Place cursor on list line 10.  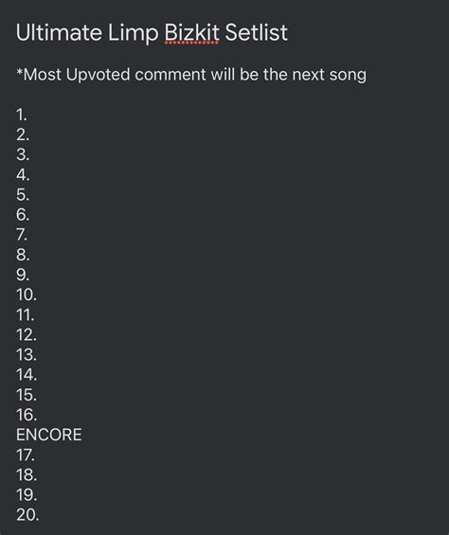pos(27,294)
